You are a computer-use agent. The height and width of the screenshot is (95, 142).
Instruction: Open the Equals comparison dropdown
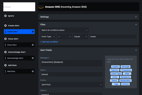click(x=80, y=37)
